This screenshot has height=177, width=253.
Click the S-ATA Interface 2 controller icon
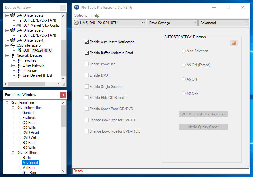tap(13, 15)
